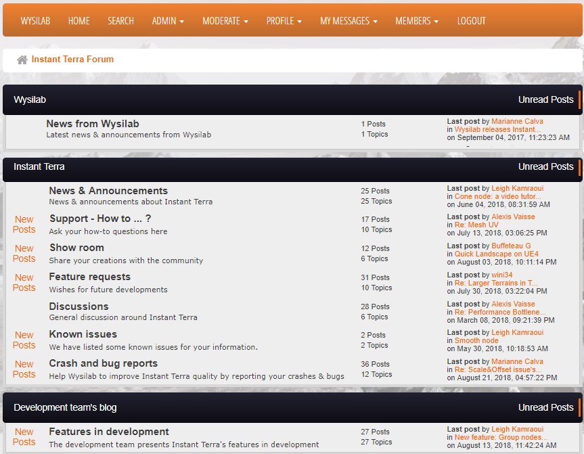Select the '25 Posts' count for News & Announcements

[375, 191]
